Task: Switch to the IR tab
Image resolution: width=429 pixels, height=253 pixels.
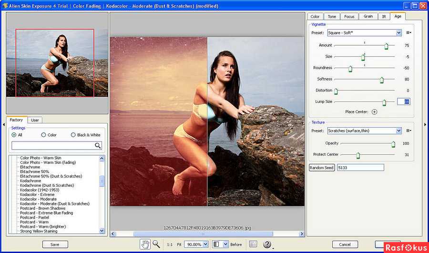Action: [x=384, y=16]
